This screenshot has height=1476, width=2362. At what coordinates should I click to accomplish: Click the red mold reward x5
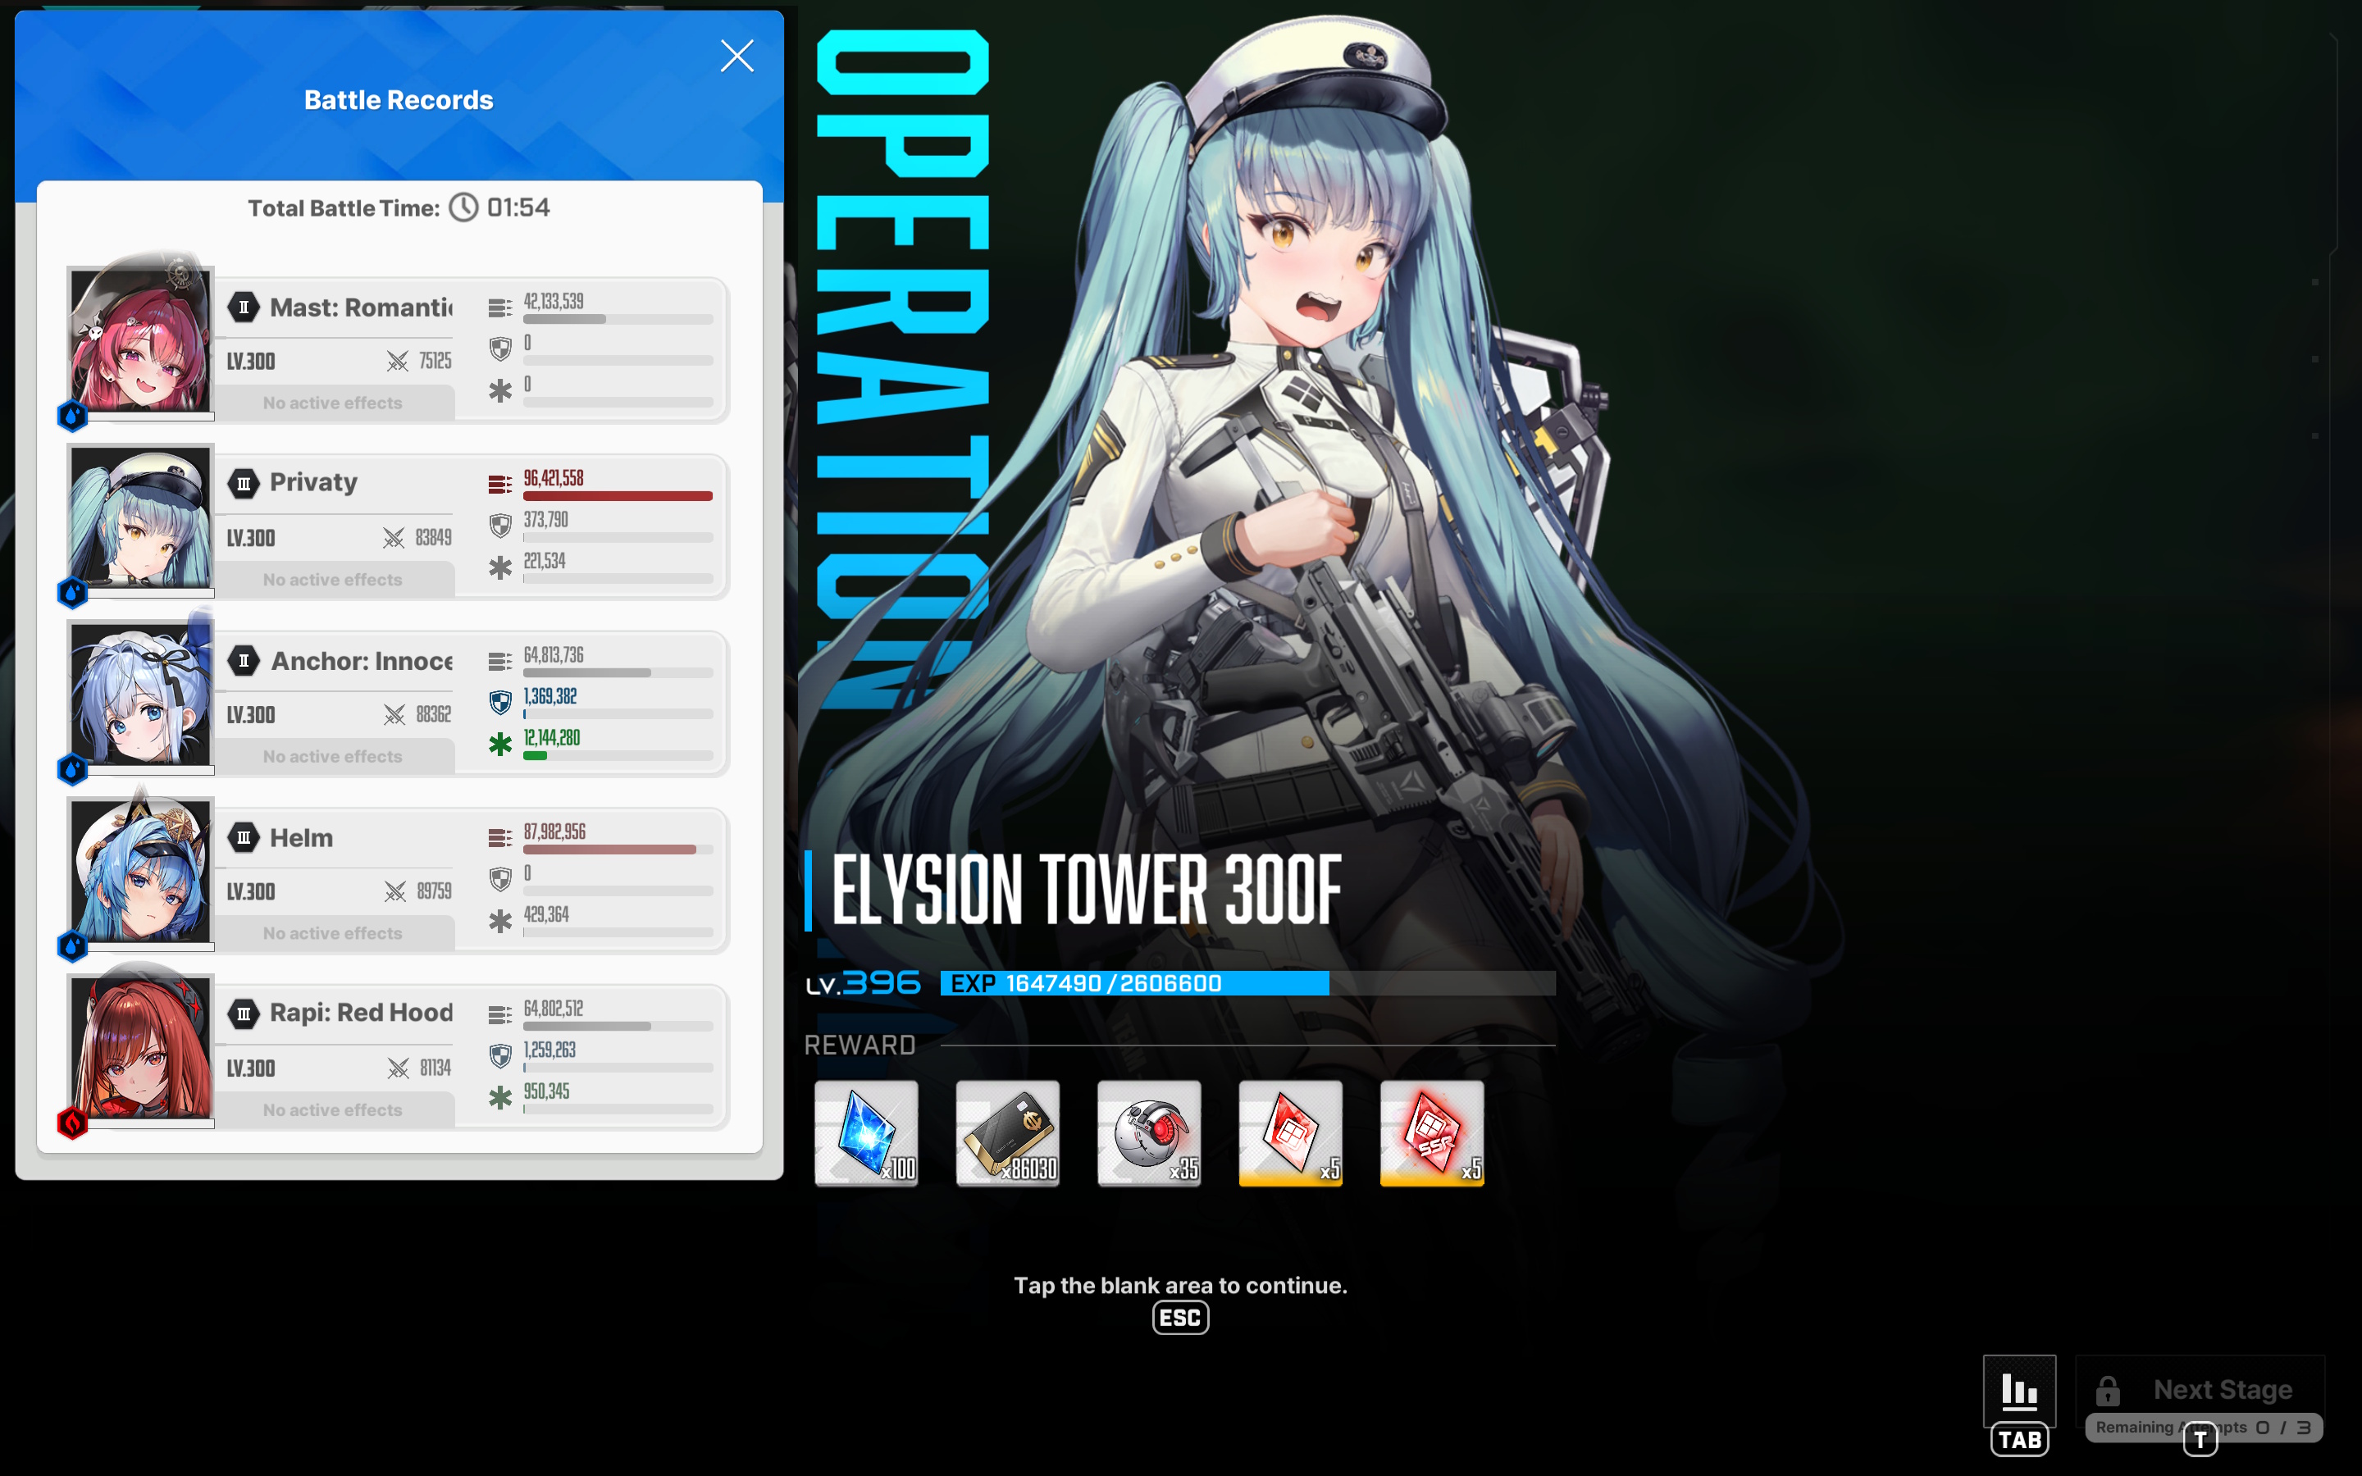tap(1291, 1133)
